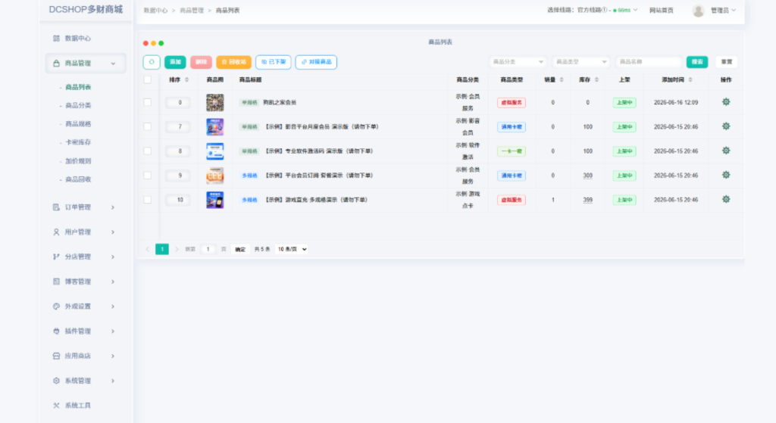Click the pink 删除 button

click(201, 62)
